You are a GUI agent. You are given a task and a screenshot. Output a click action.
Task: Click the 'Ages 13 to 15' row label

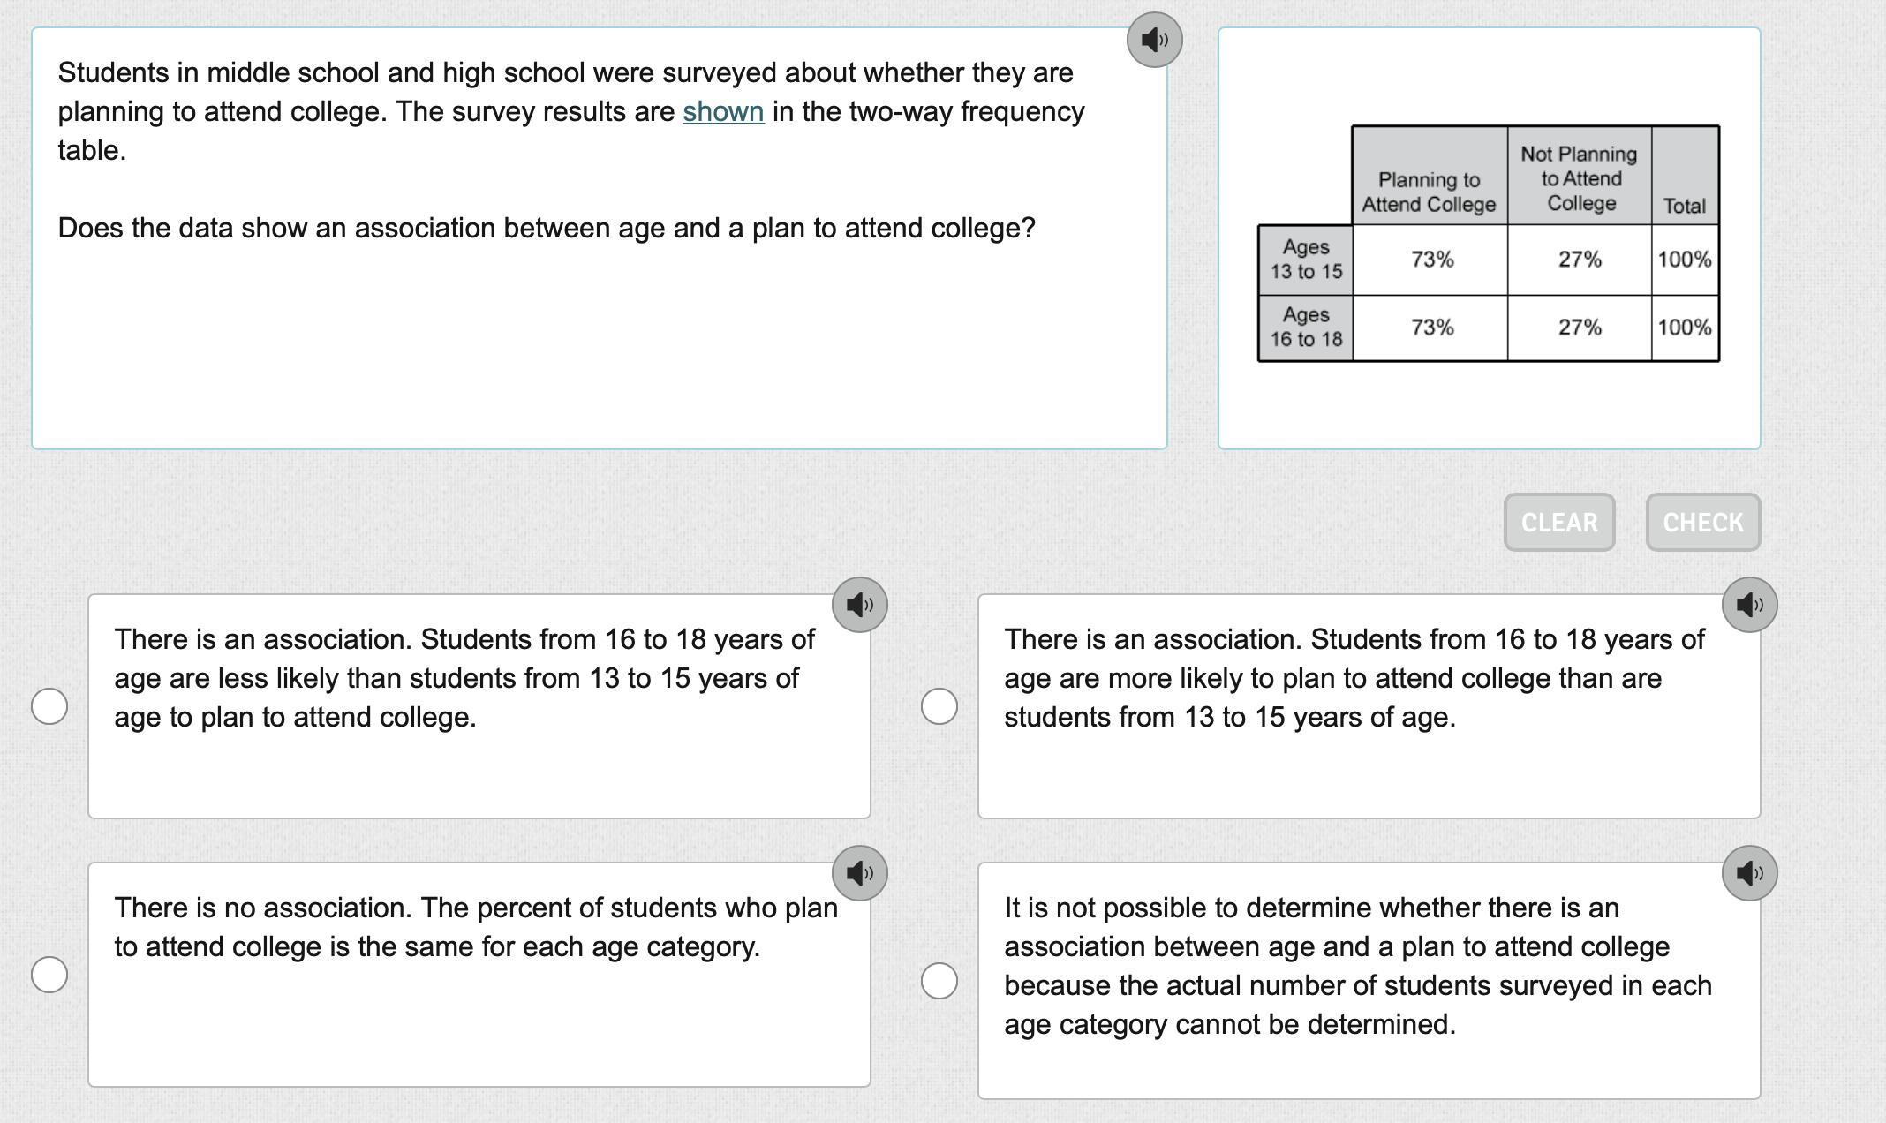click(x=1306, y=260)
